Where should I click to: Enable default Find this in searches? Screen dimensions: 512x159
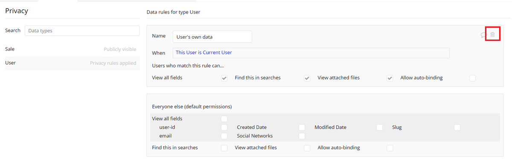[x=224, y=148]
